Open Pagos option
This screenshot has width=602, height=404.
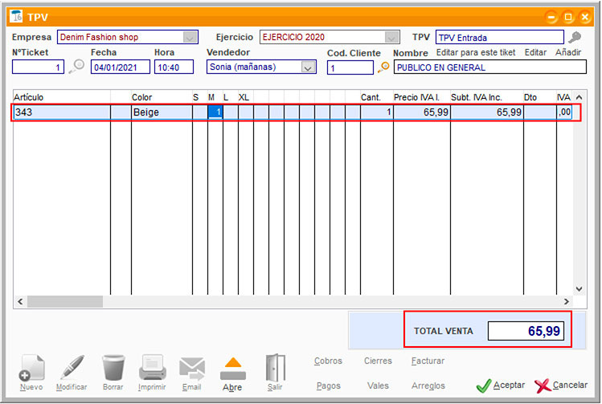click(x=329, y=386)
